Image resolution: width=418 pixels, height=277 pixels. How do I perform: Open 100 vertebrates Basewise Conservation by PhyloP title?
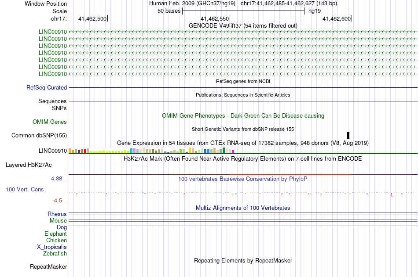243,179
